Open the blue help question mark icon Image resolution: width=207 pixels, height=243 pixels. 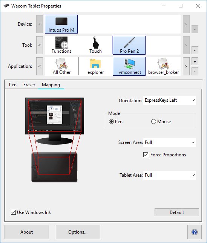[195, 232]
